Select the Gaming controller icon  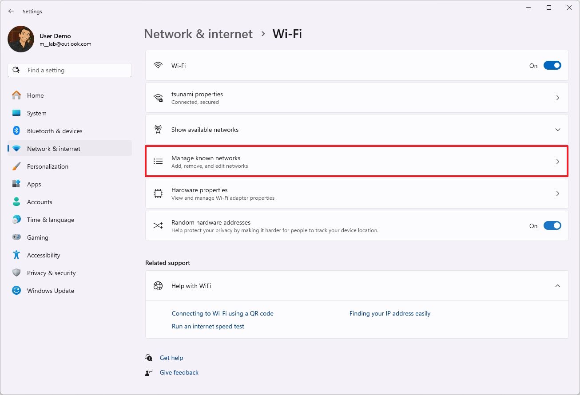(x=17, y=237)
